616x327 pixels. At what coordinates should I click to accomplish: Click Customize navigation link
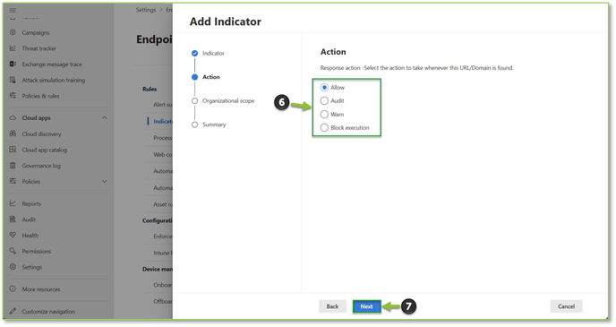(48, 312)
